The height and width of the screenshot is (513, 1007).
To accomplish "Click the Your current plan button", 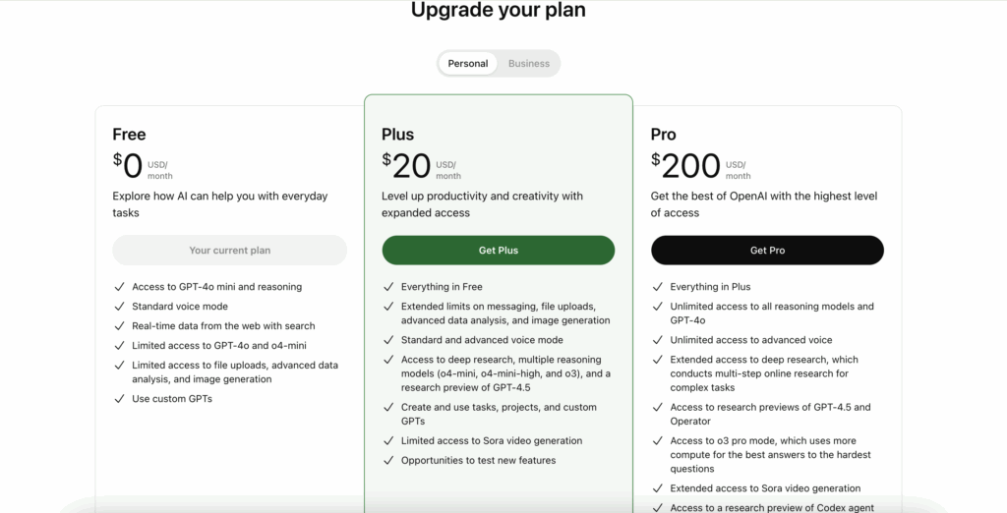I will [x=229, y=251].
